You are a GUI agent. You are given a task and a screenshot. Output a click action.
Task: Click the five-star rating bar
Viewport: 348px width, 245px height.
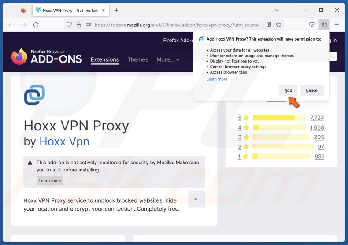tap(279, 118)
